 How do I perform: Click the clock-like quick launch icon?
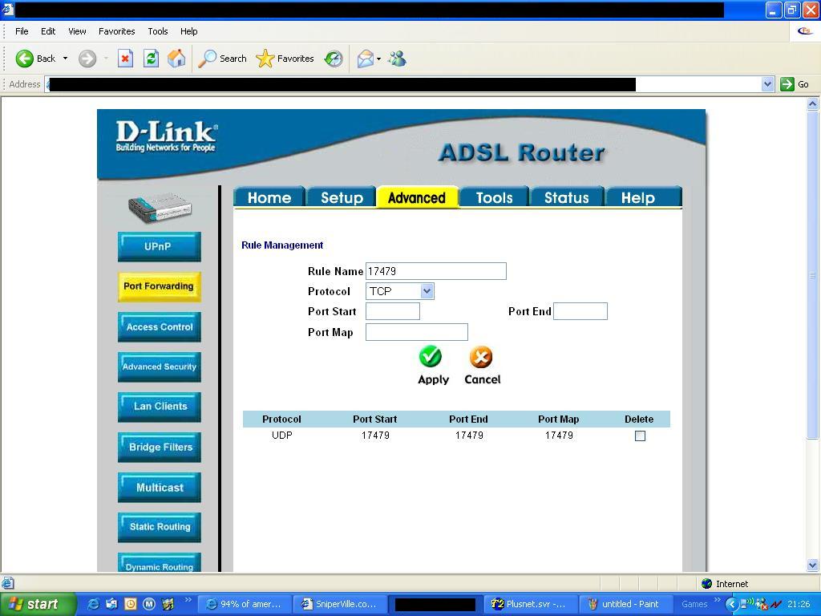[x=131, y=604]
